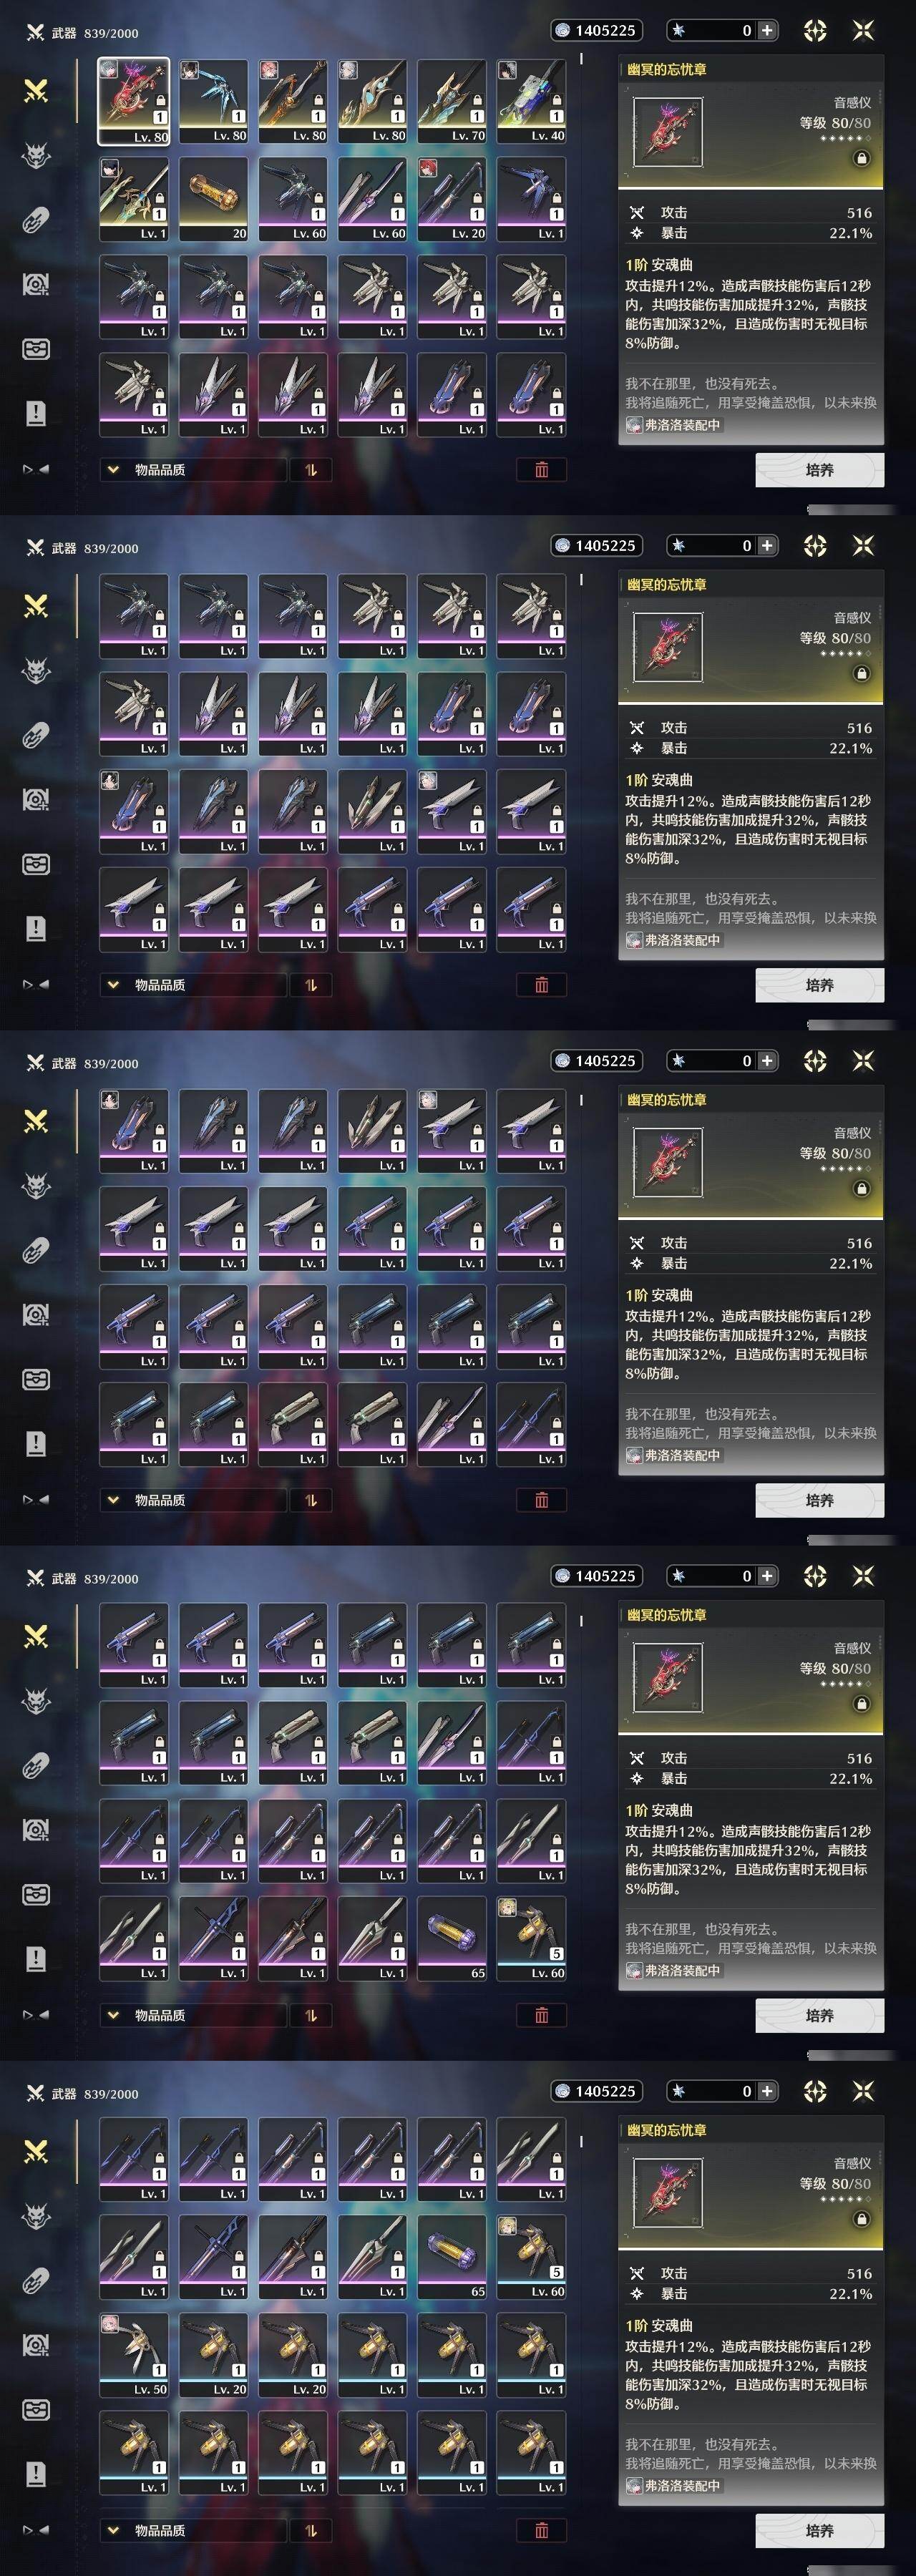Select the Lv. 50 gauntlet weapon

tap(134, 2355)
